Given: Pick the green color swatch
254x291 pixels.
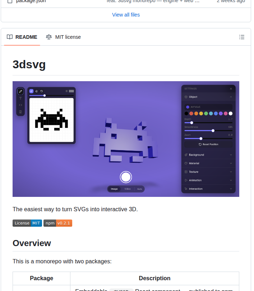Looking at the screenshot, I should [x=206, y=114].
